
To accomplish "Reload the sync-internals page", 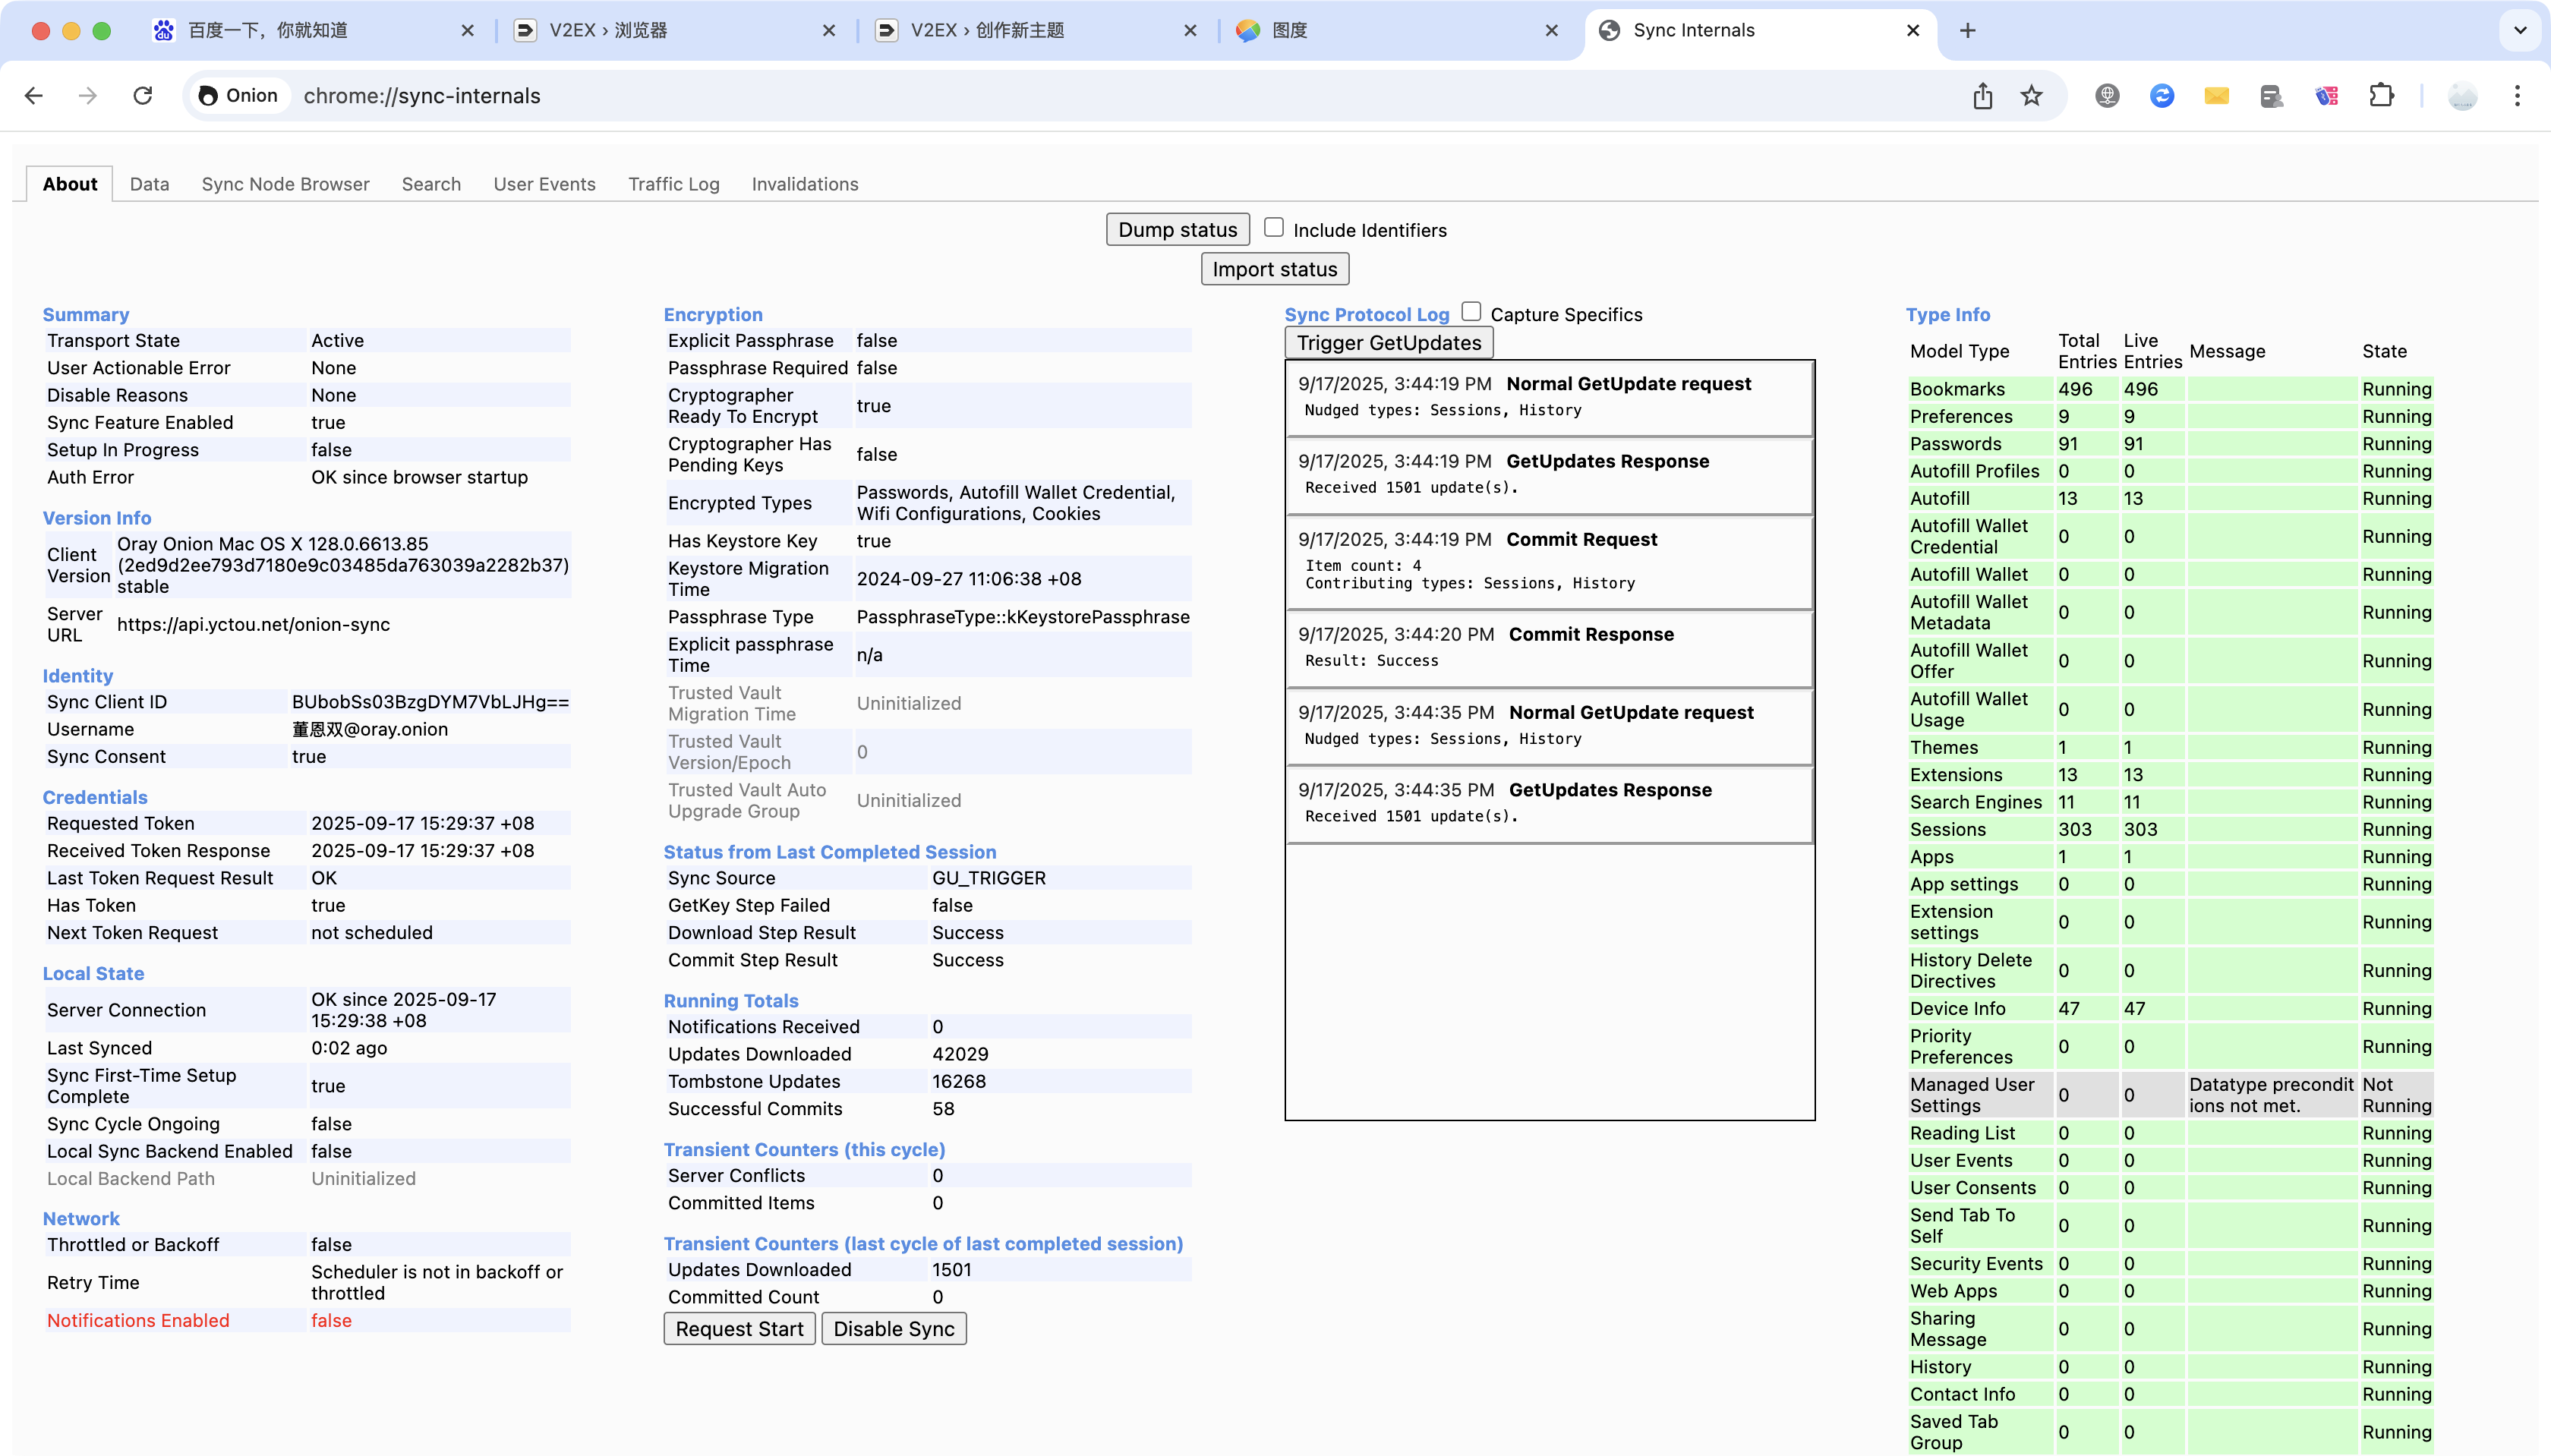I will [x=143, y=96].
